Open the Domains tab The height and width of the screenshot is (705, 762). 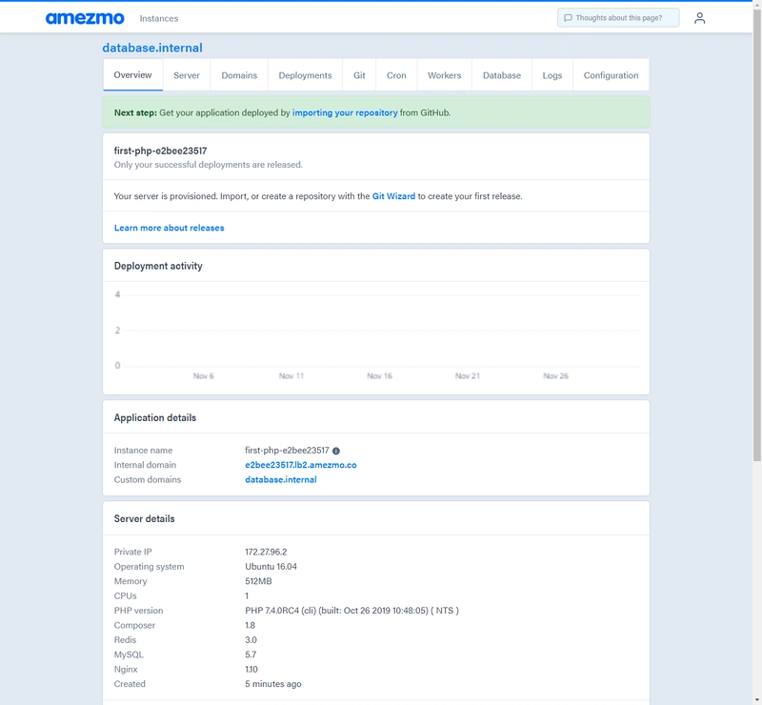pyautogui.click(x=239, y=75)
